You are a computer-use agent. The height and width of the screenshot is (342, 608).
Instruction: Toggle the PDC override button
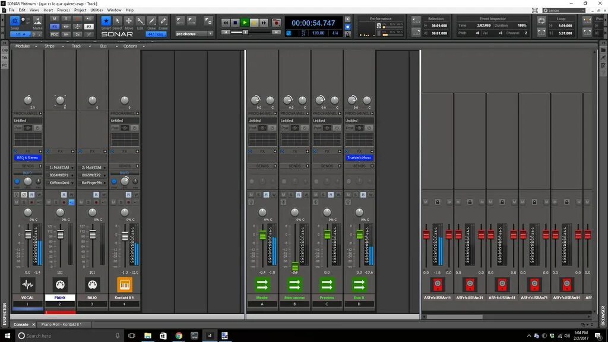pos(54,34)
